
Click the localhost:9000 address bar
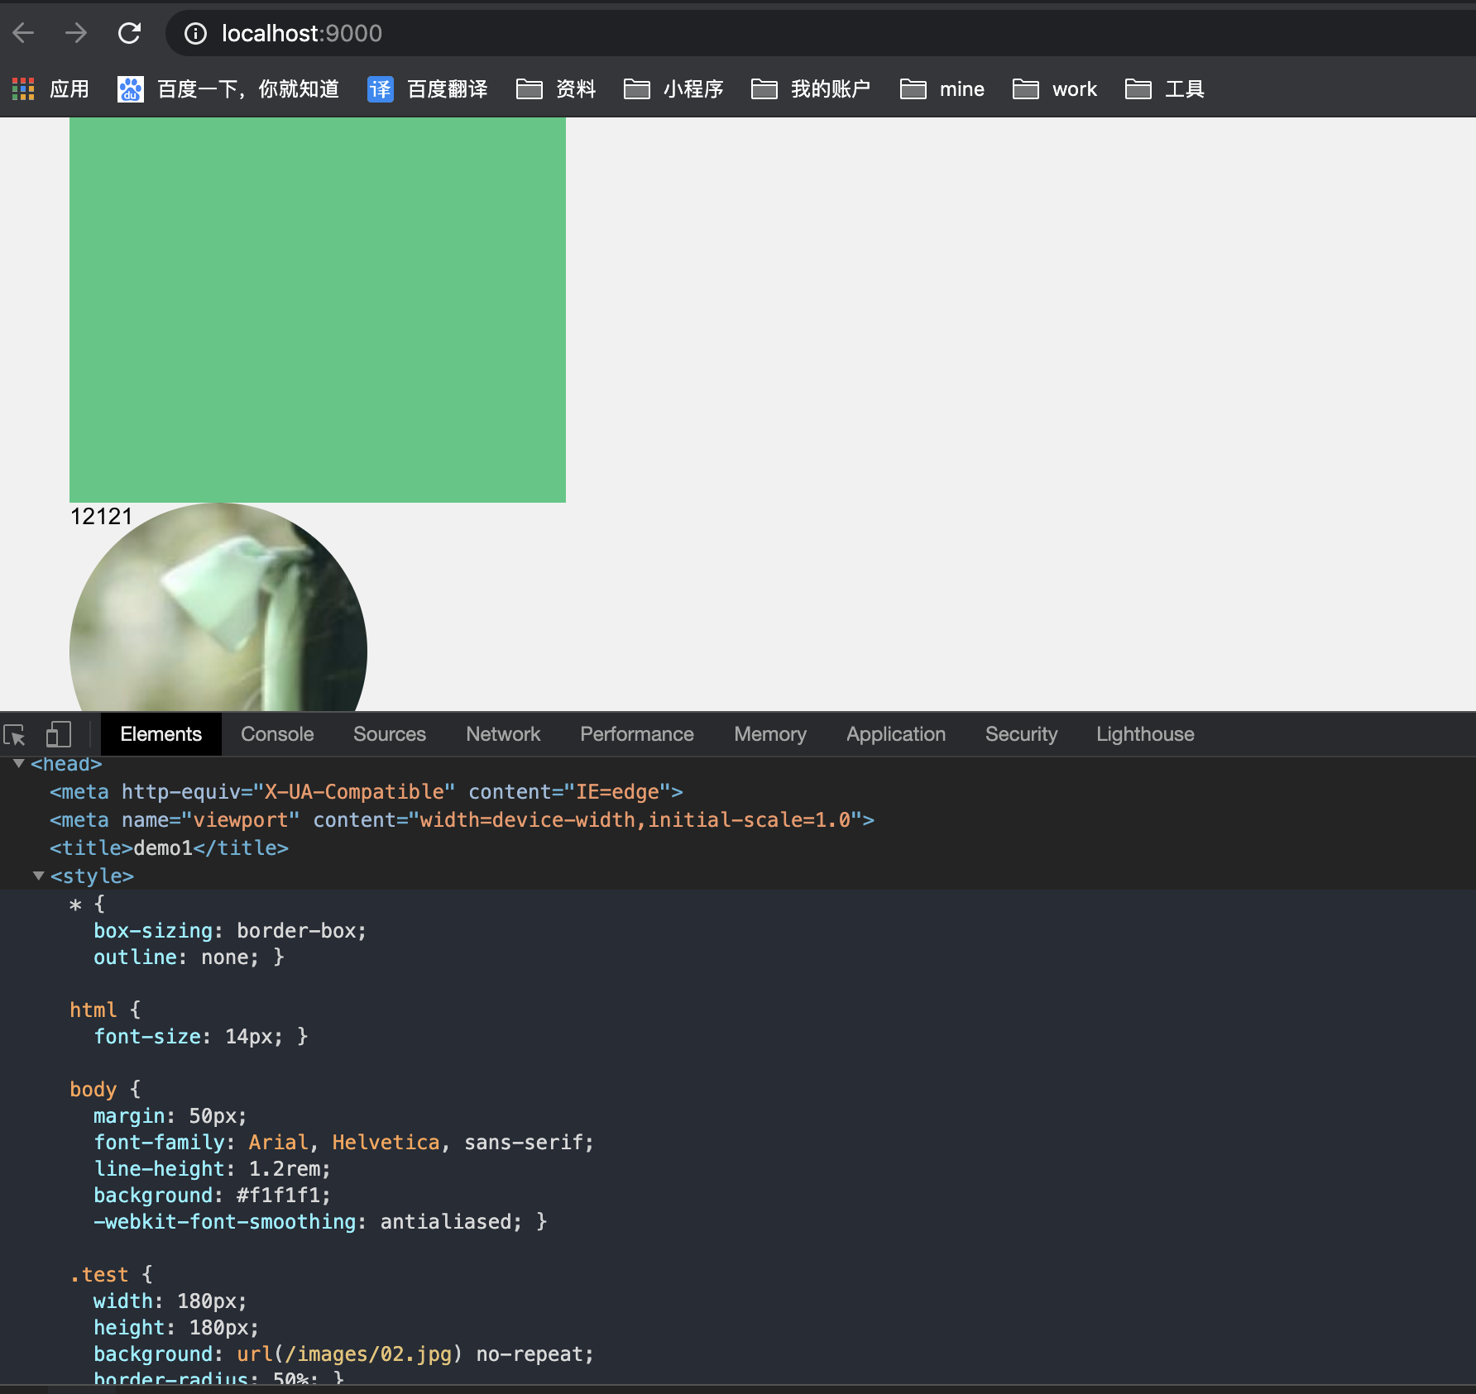click(x=819, y=33)
